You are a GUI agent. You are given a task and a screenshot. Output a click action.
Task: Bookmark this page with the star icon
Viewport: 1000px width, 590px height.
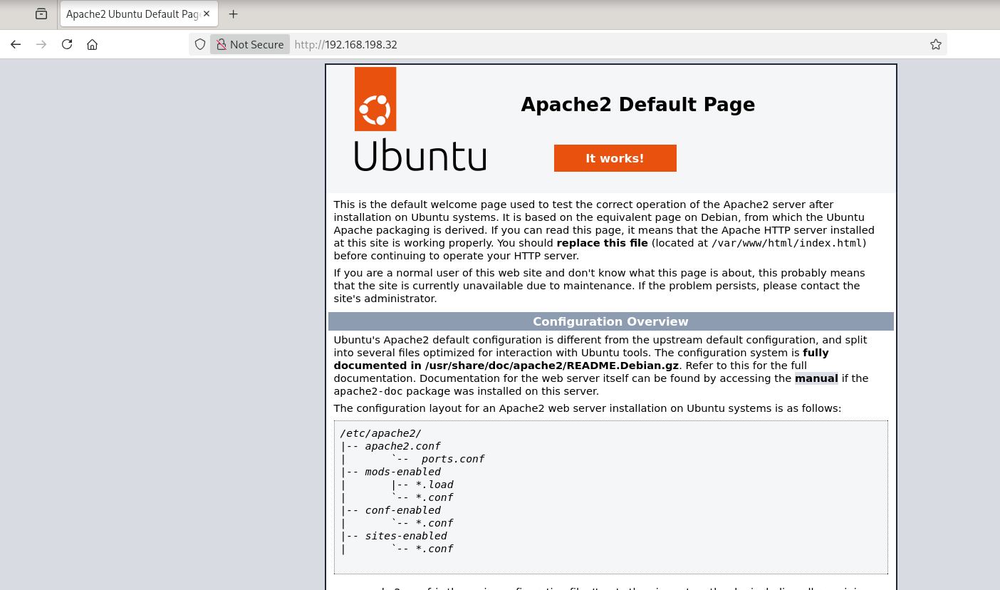pyautogui.click(x=935, y=44)
